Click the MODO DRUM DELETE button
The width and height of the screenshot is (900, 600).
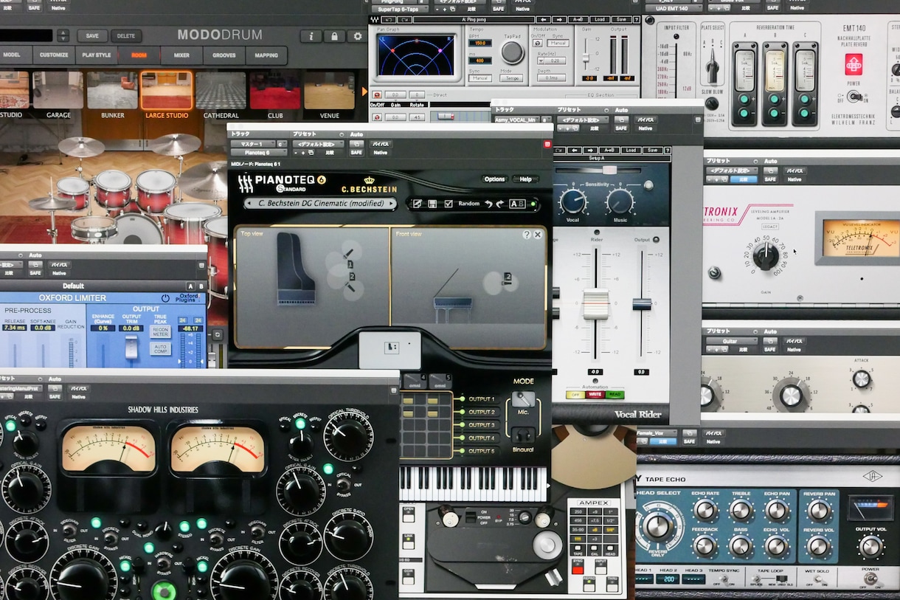pos(126,35)
